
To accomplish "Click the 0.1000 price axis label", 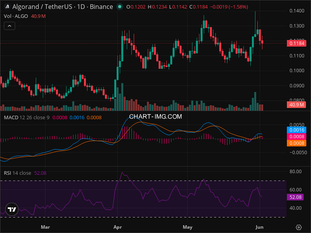I will 297,71.
